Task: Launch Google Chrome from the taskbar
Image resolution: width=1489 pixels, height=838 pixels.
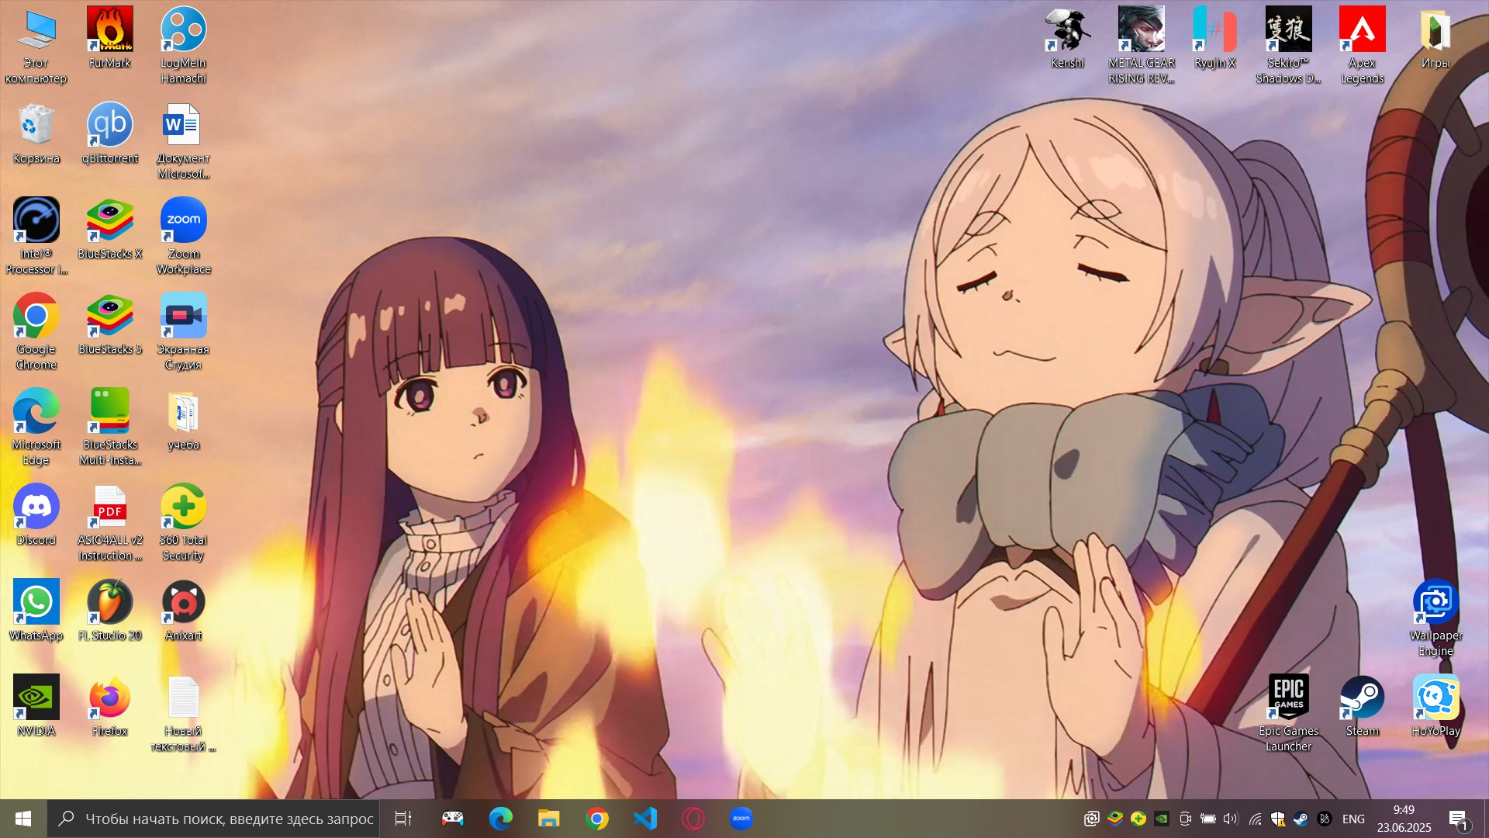Action: pos(596,819)
